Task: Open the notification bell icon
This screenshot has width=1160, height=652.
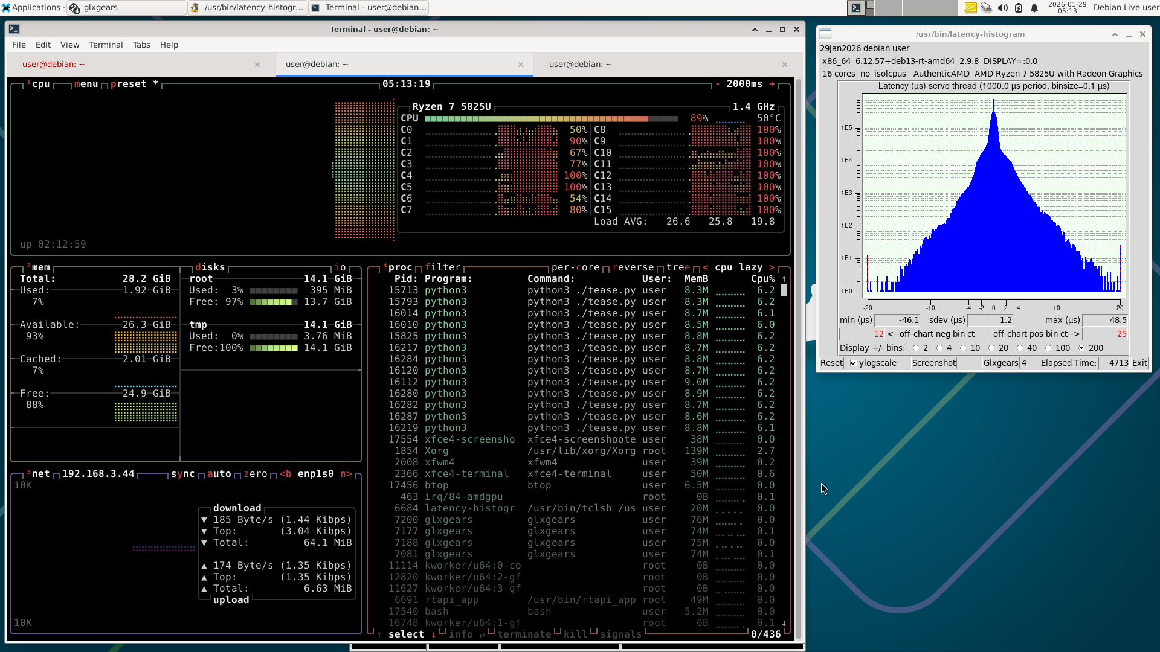Action: [x=1034, y=8]
